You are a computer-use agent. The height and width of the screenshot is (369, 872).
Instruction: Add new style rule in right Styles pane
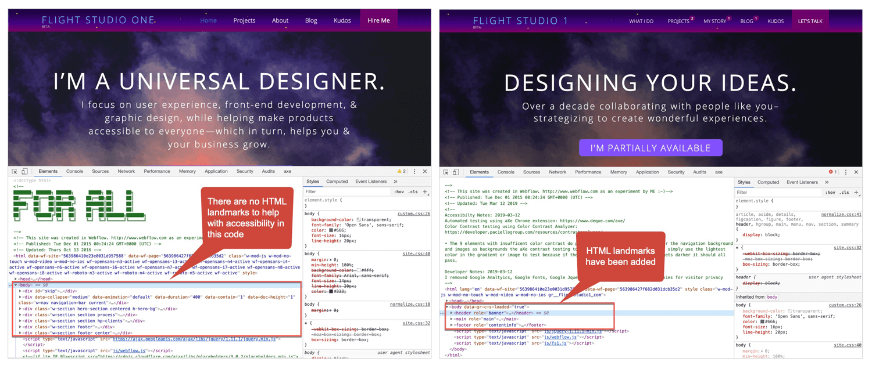[x=856, y=192]
